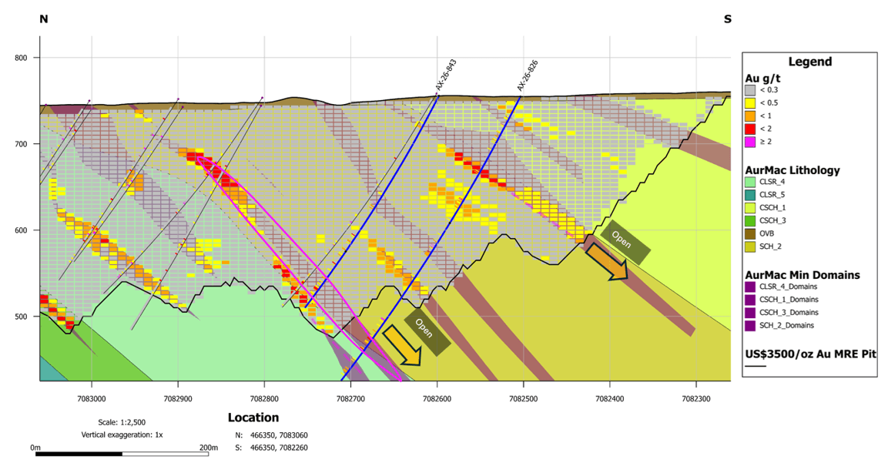Click the AX-26-843 drillhole label
Screen dimensions: 888x463
446,75
